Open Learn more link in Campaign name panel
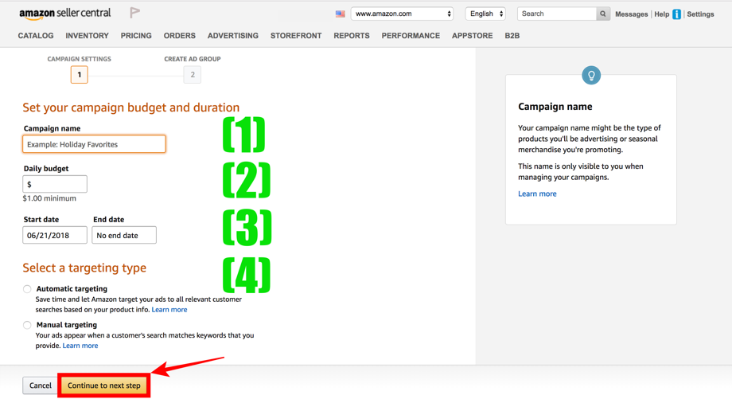Screen dimensions: 732x403 click(x=537, y=194)
